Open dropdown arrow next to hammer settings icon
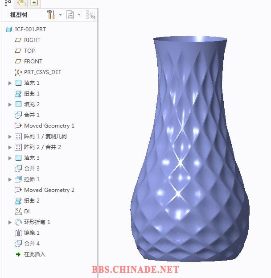 (x=61, y=15)
